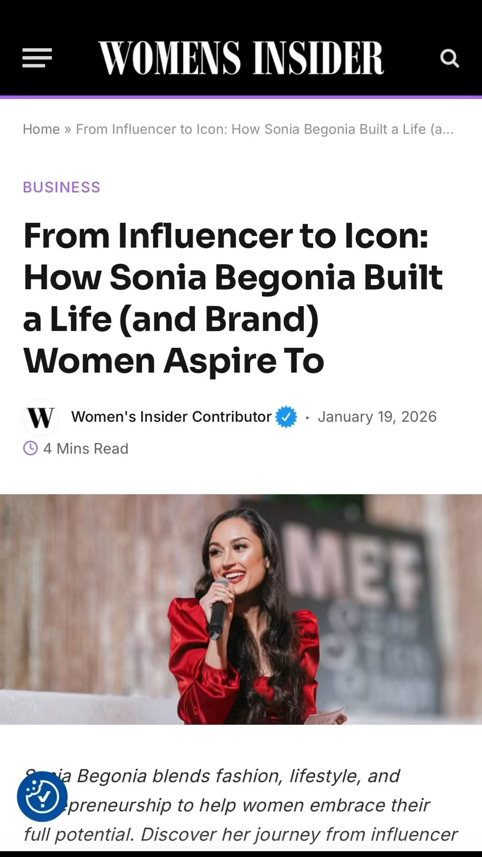Click the search magnifier icon
The height and width of the screenshot is (857, 482).
coord(449,58)
